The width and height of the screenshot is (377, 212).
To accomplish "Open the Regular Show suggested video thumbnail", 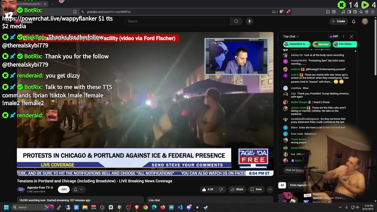I will pyautogui.click(x=295, y=198).
